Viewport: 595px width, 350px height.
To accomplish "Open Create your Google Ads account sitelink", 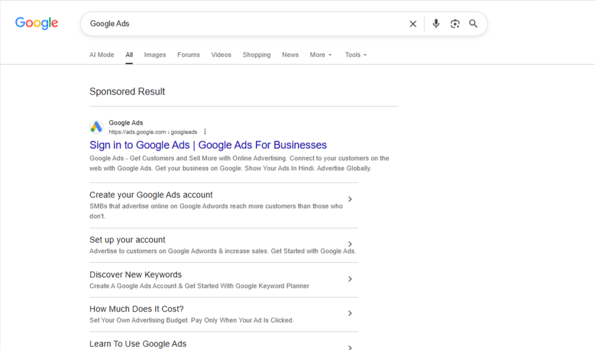I will pyautogui.click(x=151, y=195).
